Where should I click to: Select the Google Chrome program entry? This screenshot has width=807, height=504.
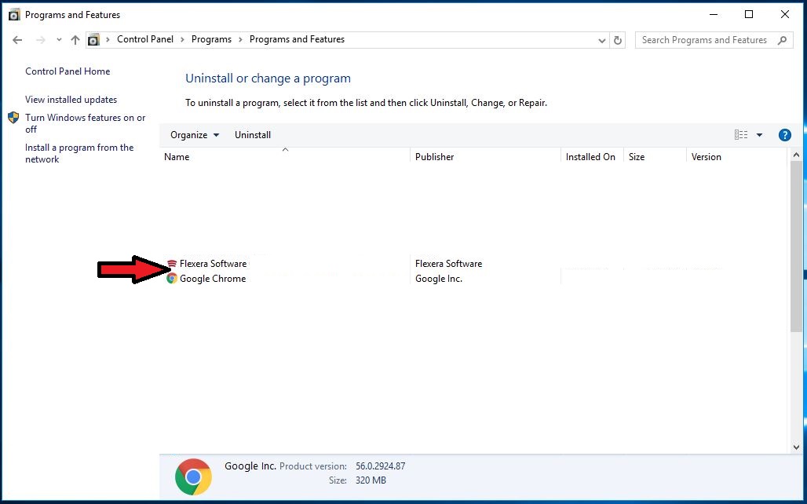tap(213, 279)
